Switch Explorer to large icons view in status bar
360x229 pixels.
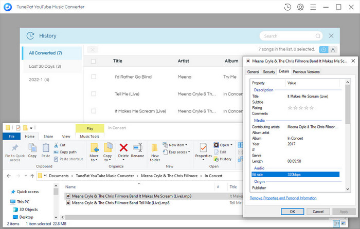[343, 223]
